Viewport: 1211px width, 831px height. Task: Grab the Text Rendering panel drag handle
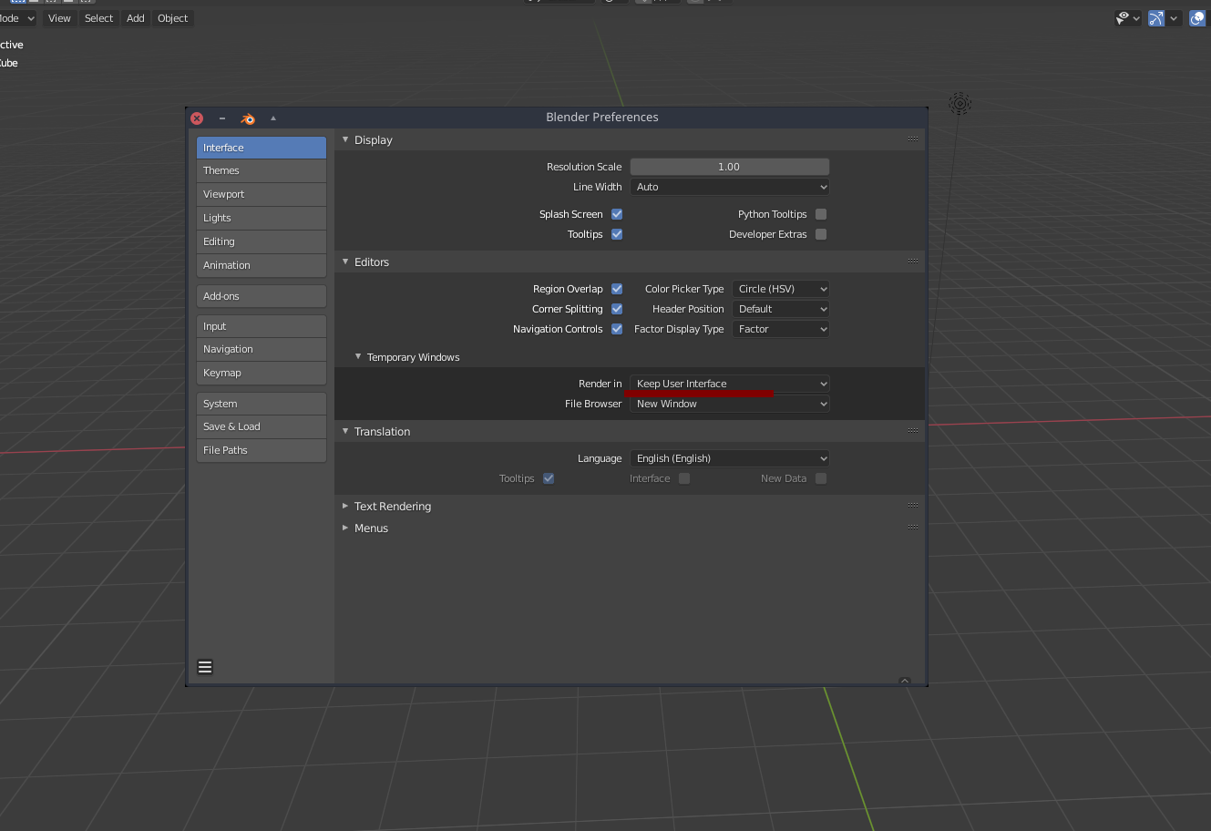pyautogui.click(x=912, y=506)
